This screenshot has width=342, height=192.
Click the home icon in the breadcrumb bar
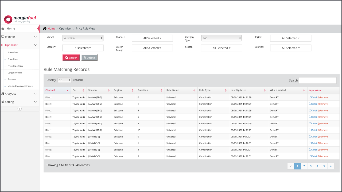click(45, 28)
